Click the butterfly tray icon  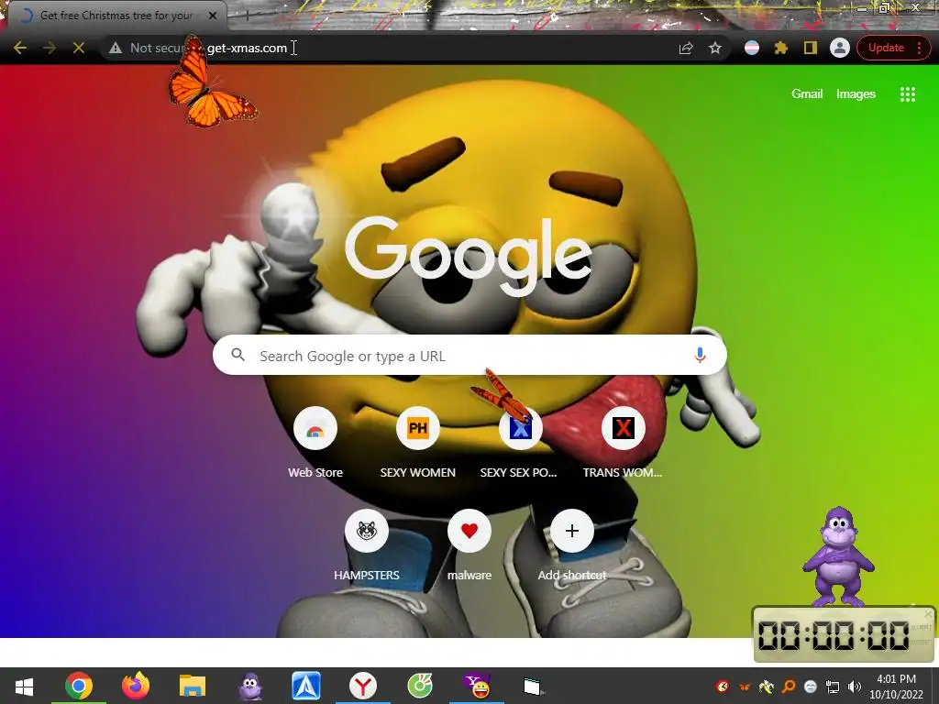point(745,686)
